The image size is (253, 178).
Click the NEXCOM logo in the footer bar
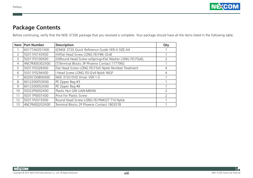pos(21,169)
